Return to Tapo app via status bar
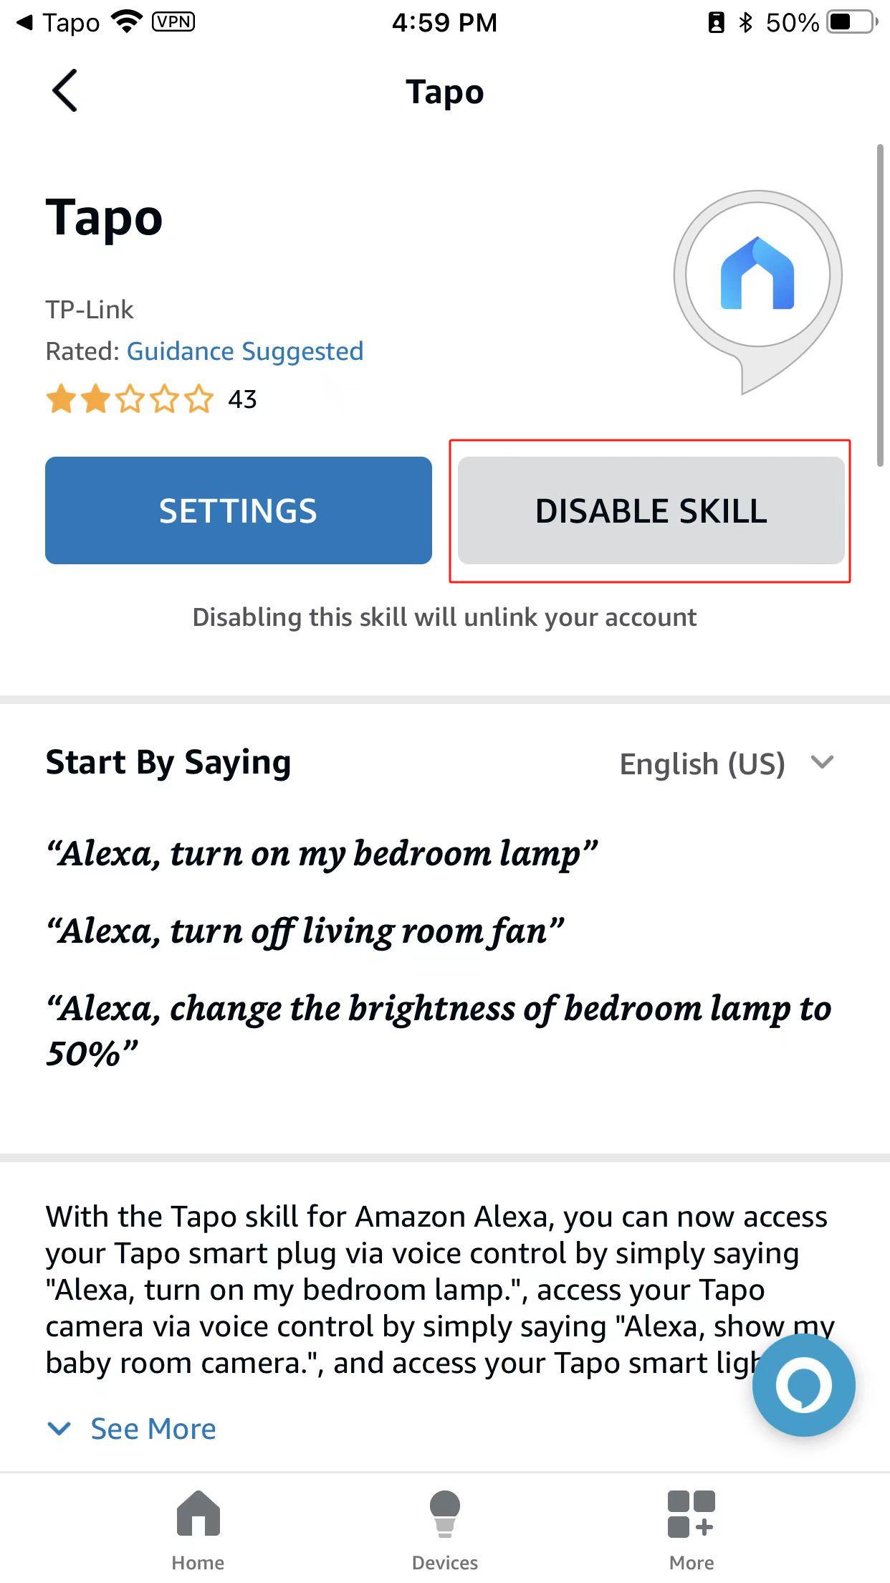Image resolution: width=890 pixels, height=1583 pixels. point(57,22)
